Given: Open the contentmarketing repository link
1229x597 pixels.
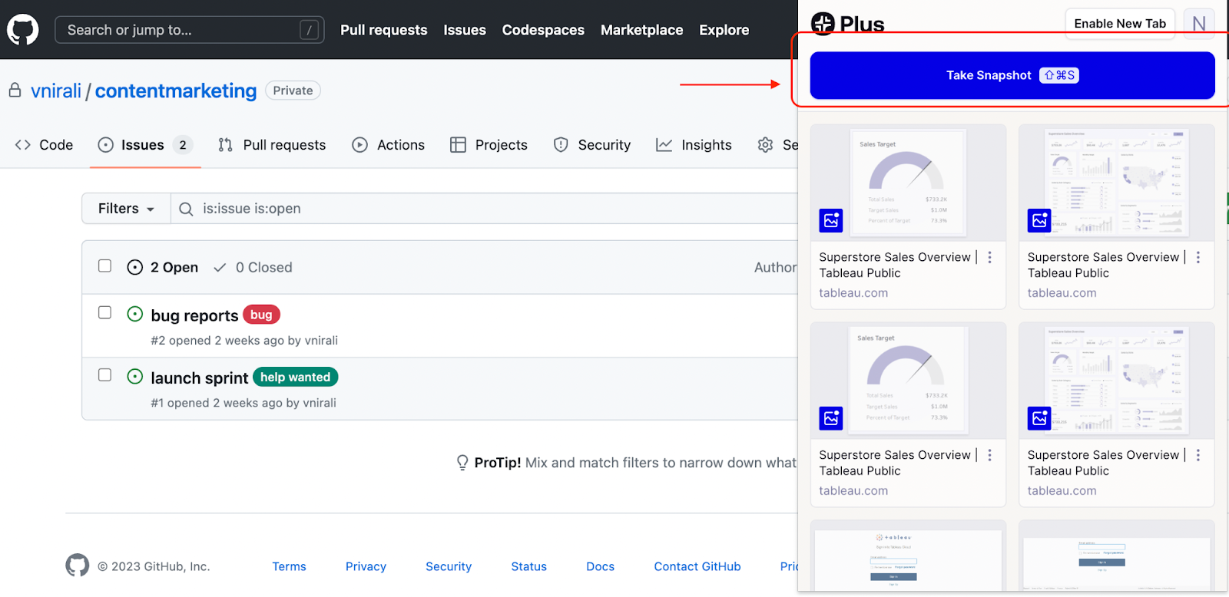Looking at the screenshot, I should tap(176, 91).
